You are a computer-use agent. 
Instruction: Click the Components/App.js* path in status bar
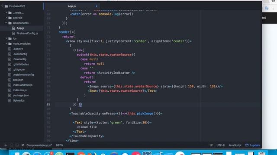tap(39, 145)
